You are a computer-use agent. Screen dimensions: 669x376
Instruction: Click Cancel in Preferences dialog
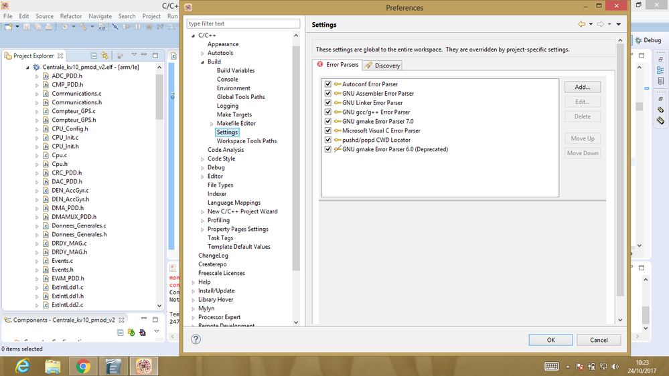click(x=599, y=340)
